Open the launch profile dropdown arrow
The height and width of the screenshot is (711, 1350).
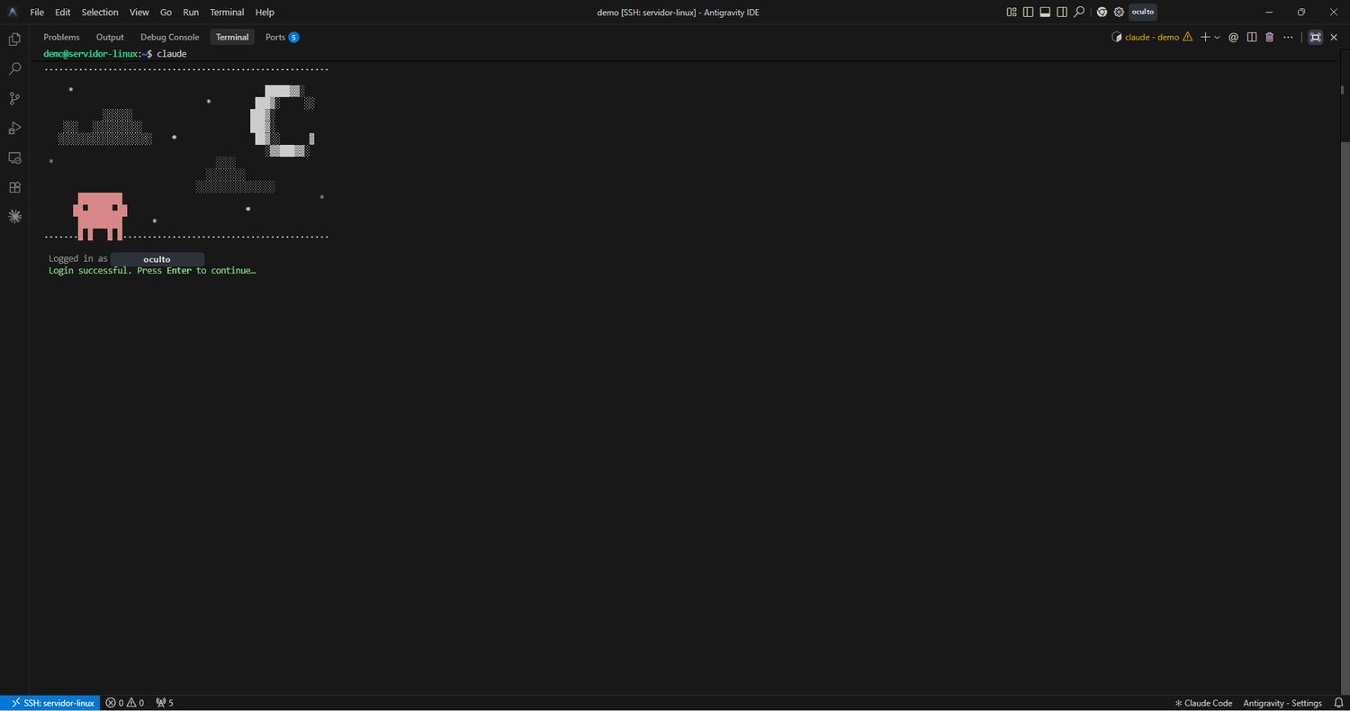point(1217,37)
